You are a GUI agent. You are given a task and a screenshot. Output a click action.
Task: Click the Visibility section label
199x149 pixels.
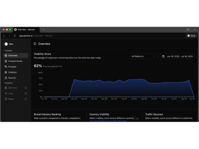click(x=8, y=50)
